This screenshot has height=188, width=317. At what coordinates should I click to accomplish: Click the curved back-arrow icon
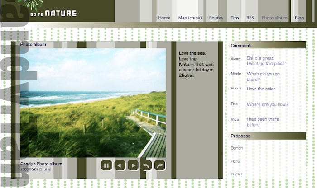click(146, 165)
